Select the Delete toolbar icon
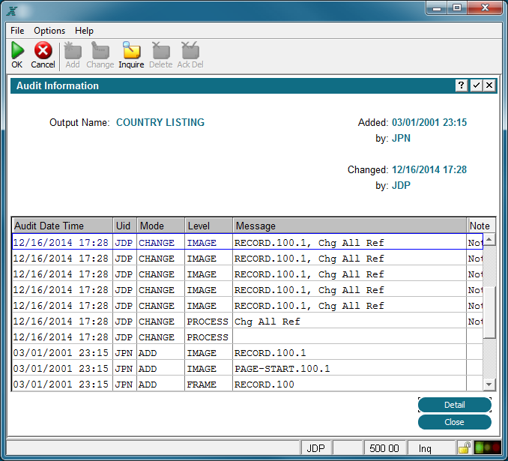 click(x=160, y=50)
